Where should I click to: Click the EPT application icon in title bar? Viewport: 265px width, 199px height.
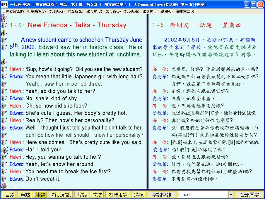pyautogui.click(x=4, y=4)
